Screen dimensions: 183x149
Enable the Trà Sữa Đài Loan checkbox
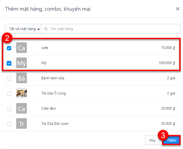click(9, 124)
